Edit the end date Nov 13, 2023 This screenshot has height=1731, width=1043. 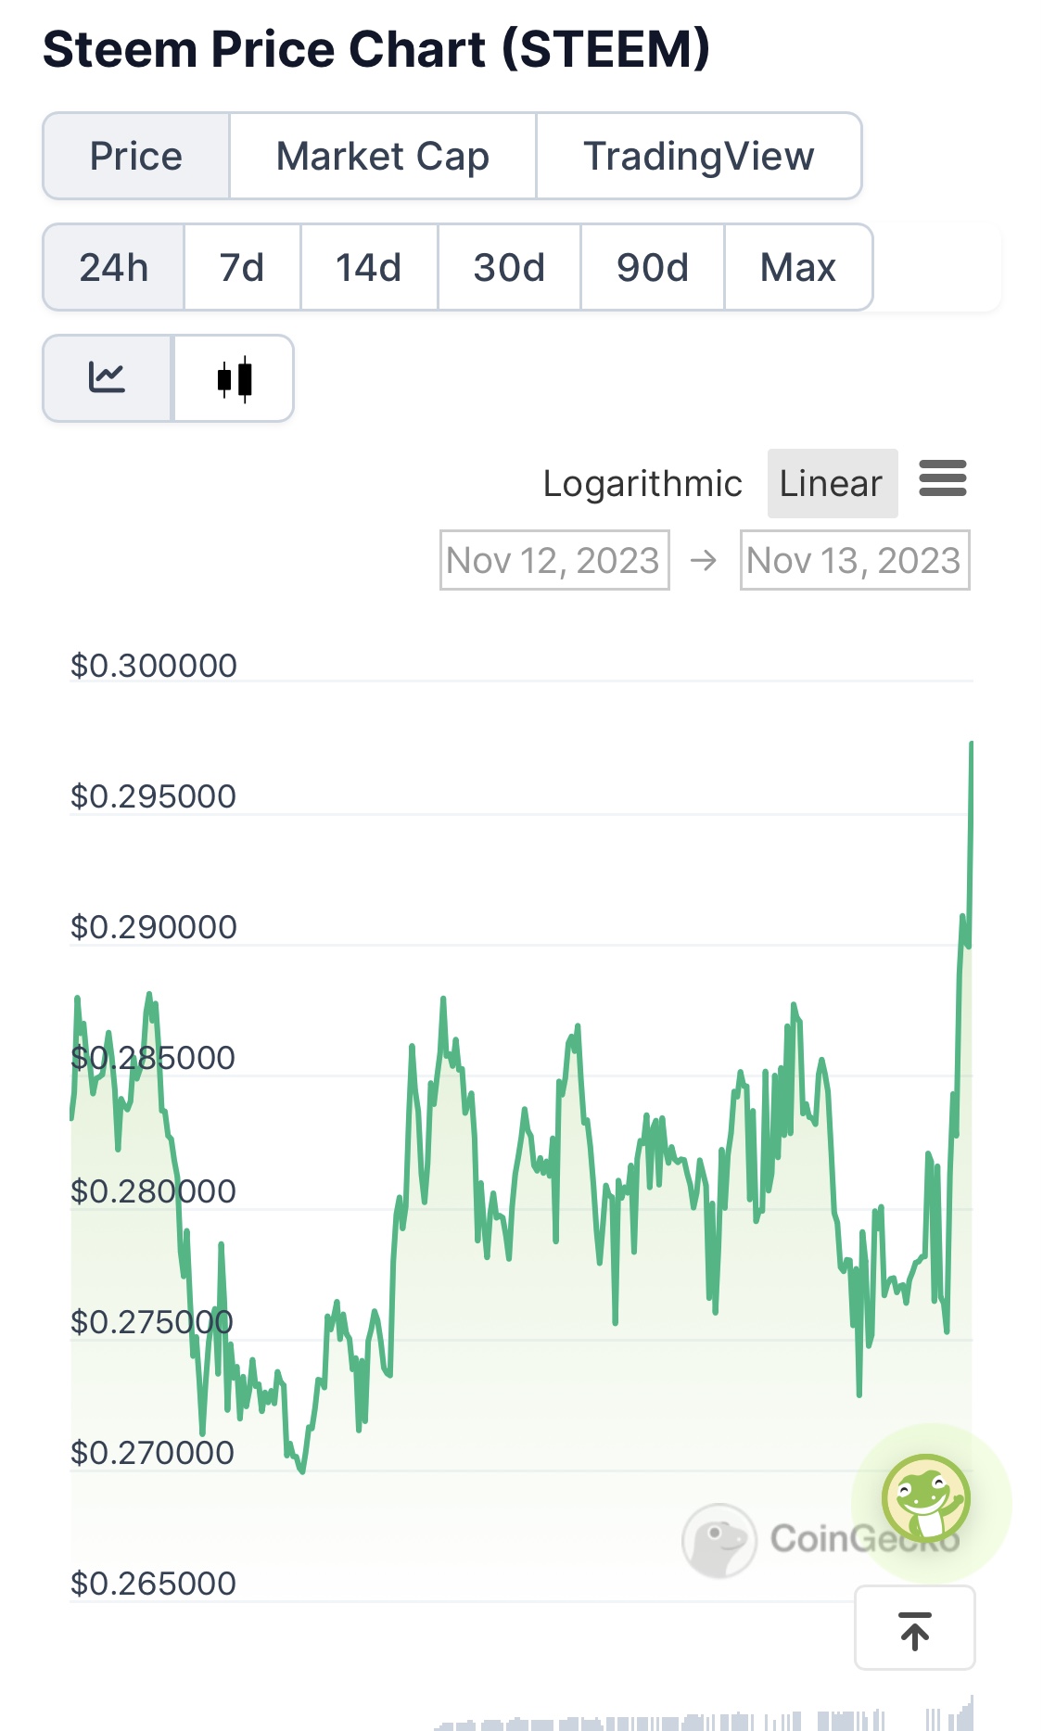pyautogui.click(x=855, y=560)
